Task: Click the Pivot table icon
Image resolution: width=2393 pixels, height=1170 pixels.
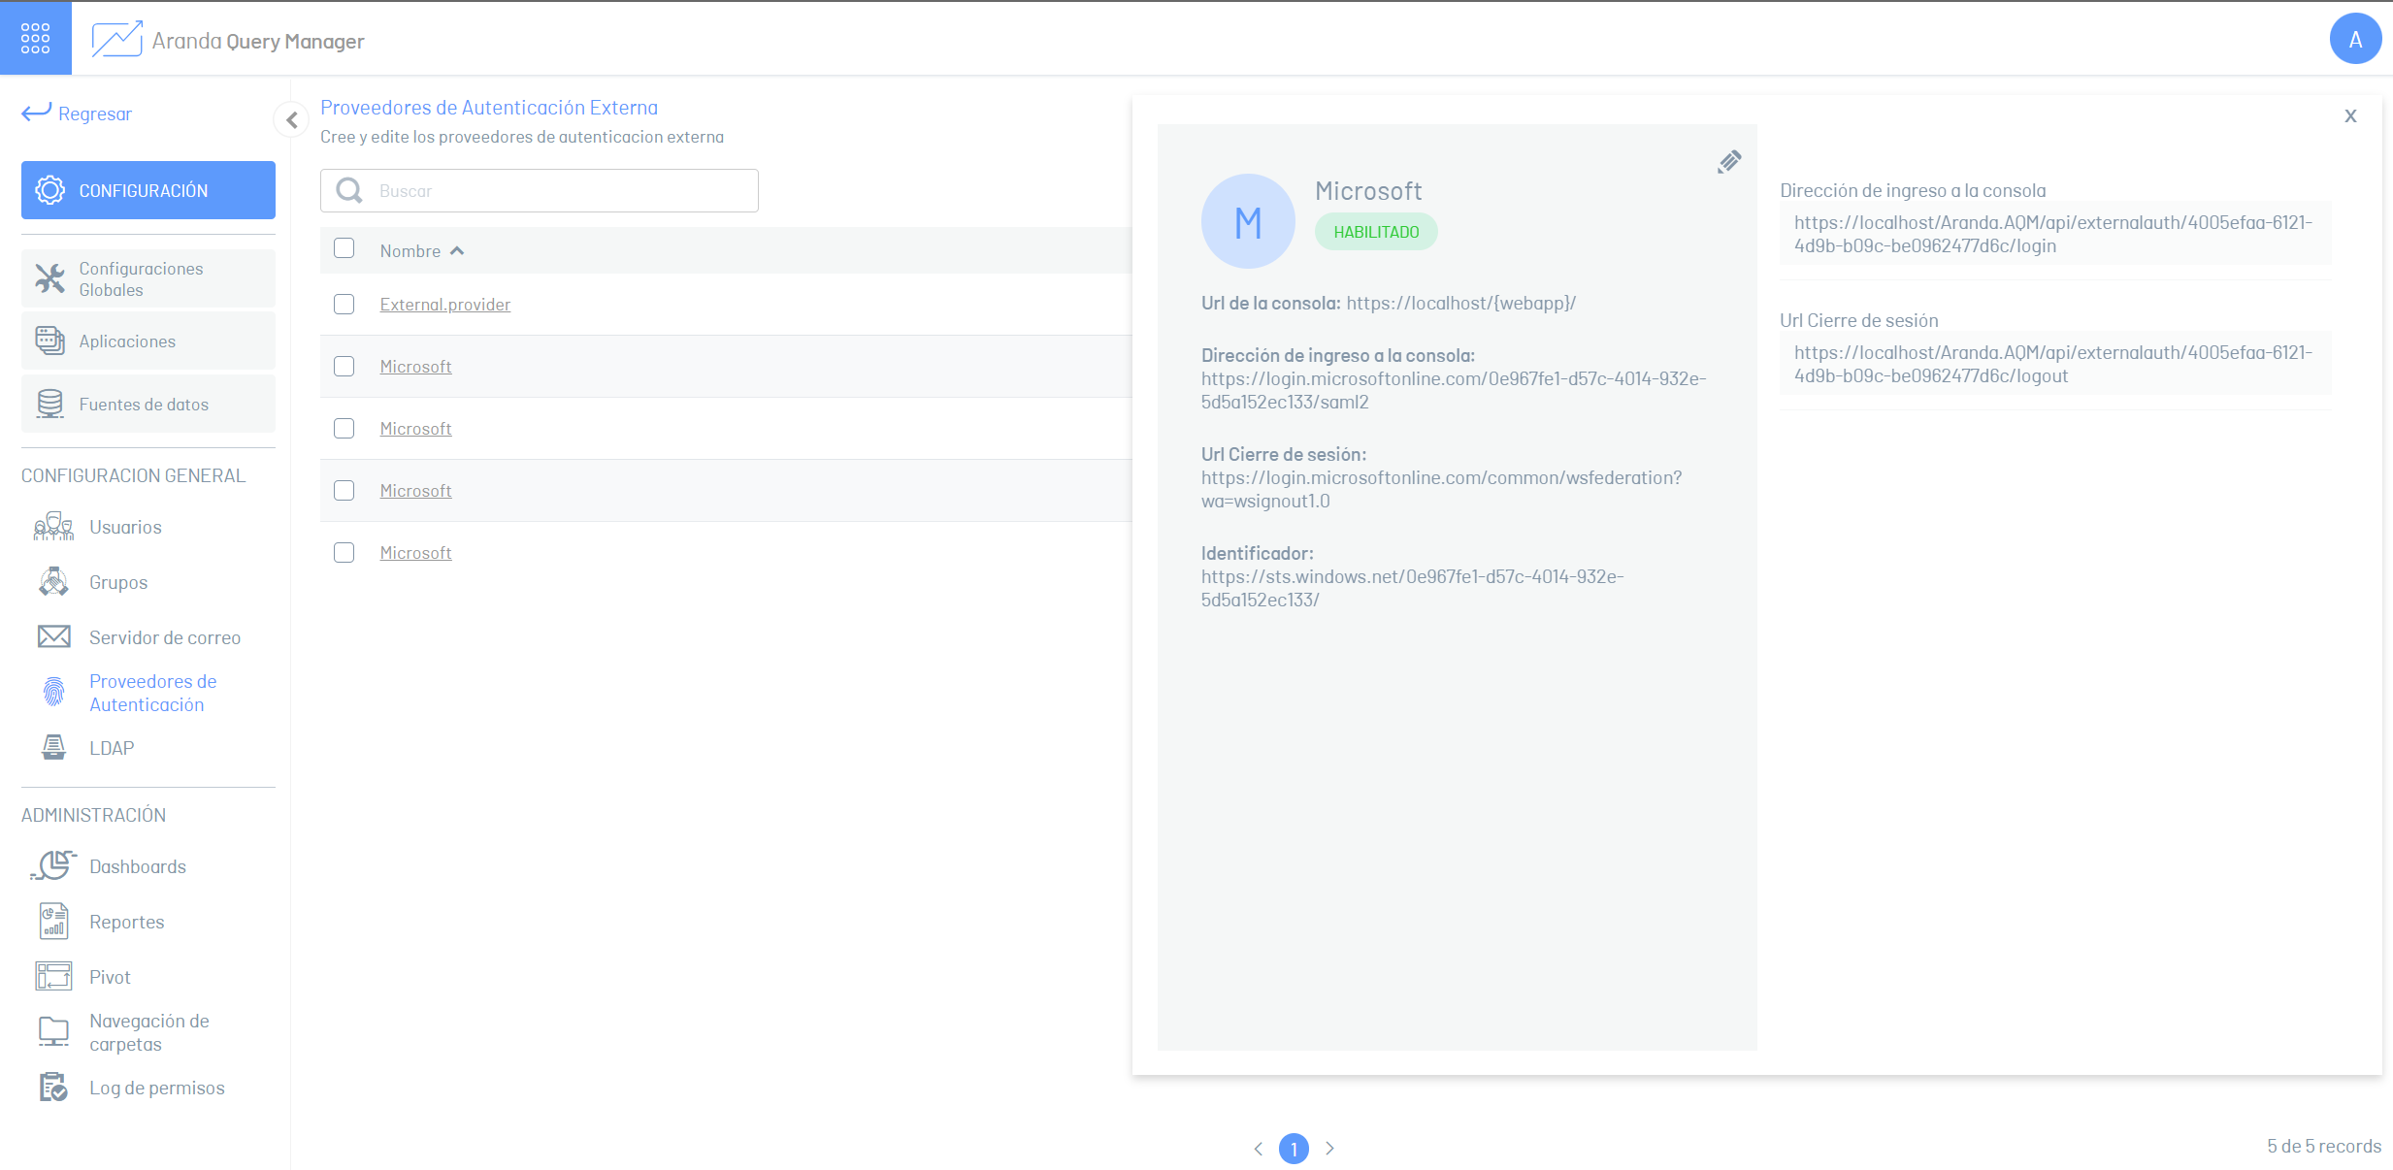Action: (53, 976)
